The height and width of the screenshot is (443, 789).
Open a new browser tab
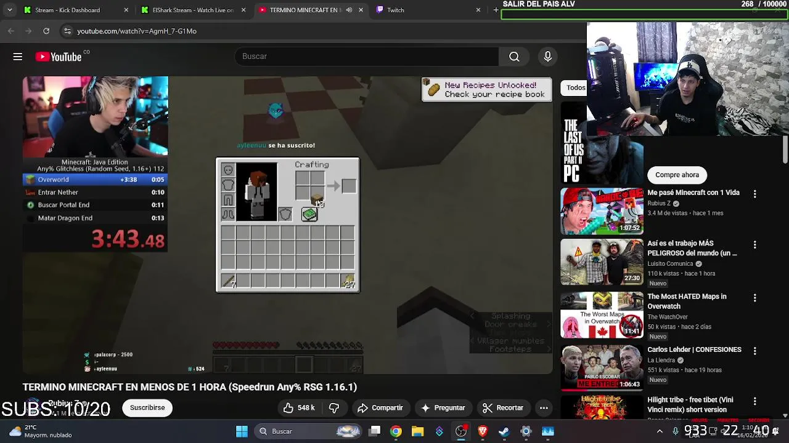click(x=496, y=10)
